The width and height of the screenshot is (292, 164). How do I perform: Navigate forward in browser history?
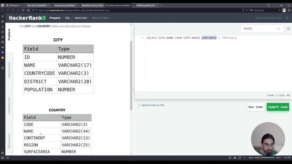(8, 10)
